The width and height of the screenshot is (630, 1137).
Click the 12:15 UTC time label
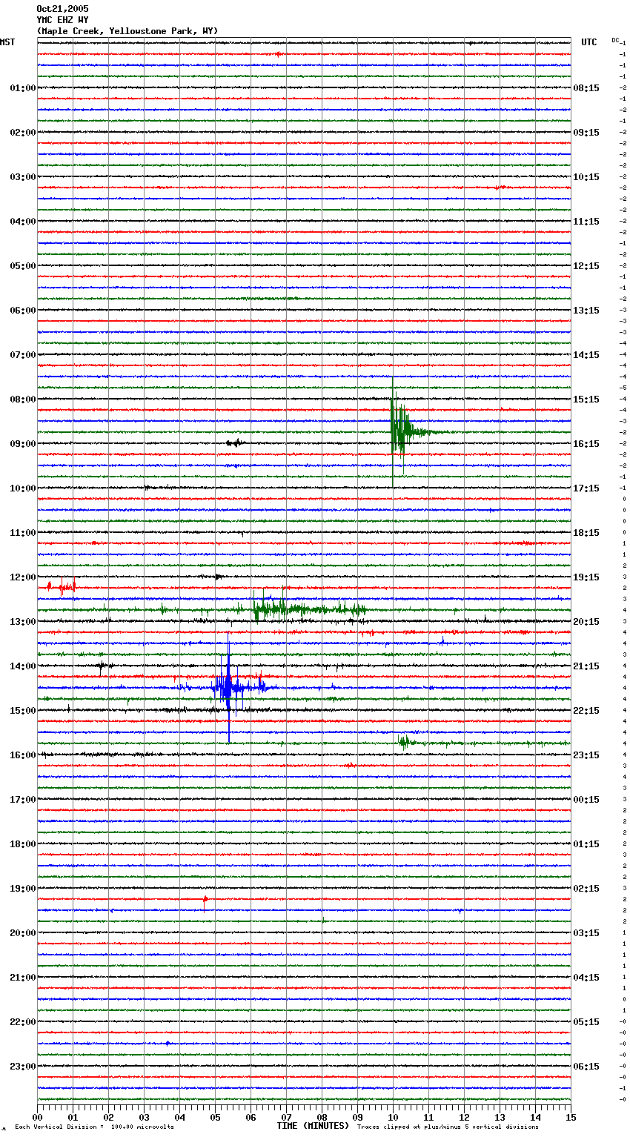pyautogui.click(x=586, y=266)
